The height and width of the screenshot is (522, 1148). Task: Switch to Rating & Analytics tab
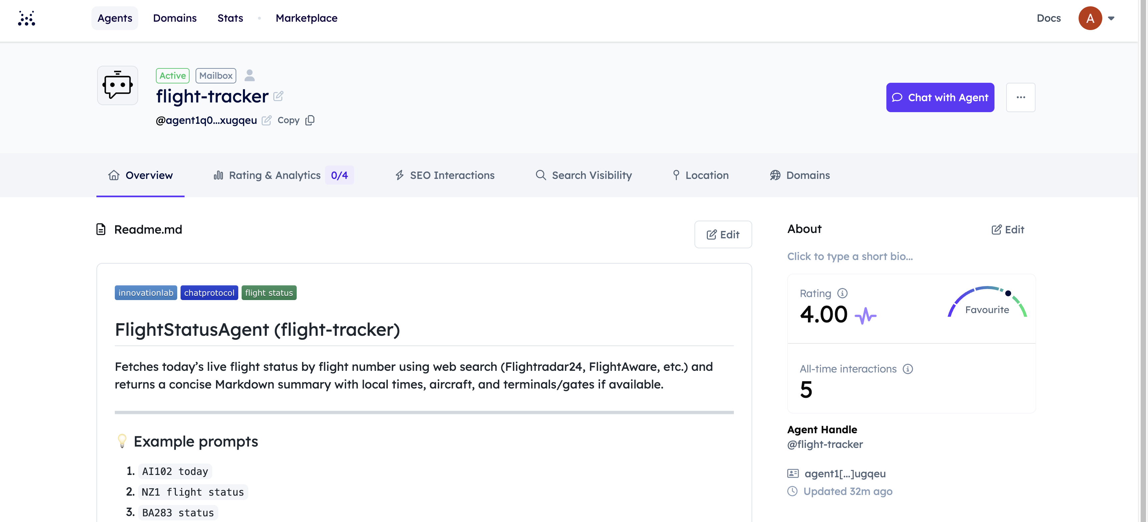275,175
